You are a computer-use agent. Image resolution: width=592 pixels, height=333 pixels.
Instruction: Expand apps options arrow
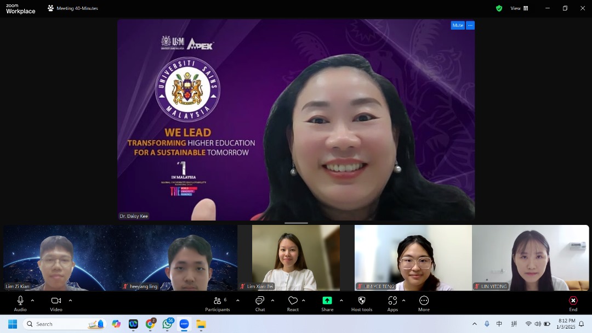(x=403, y=301)
